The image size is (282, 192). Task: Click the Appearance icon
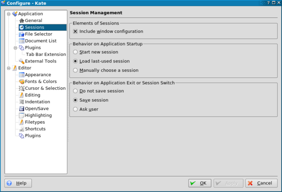22,75
